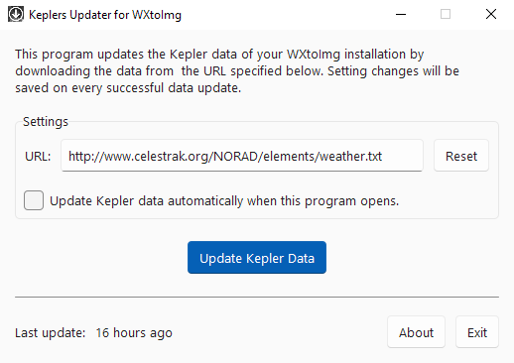This screenshot has width=514, height=363.
Task: Click the Keplers Updater app icon in title bar
Action: click(x=16, y=14)
